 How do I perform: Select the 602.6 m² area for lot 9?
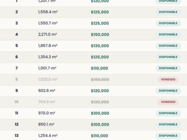[x=47, y=90]
